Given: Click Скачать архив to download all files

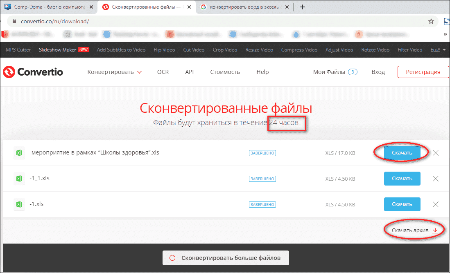Looking at the screenshot, I should pos(411,230).
